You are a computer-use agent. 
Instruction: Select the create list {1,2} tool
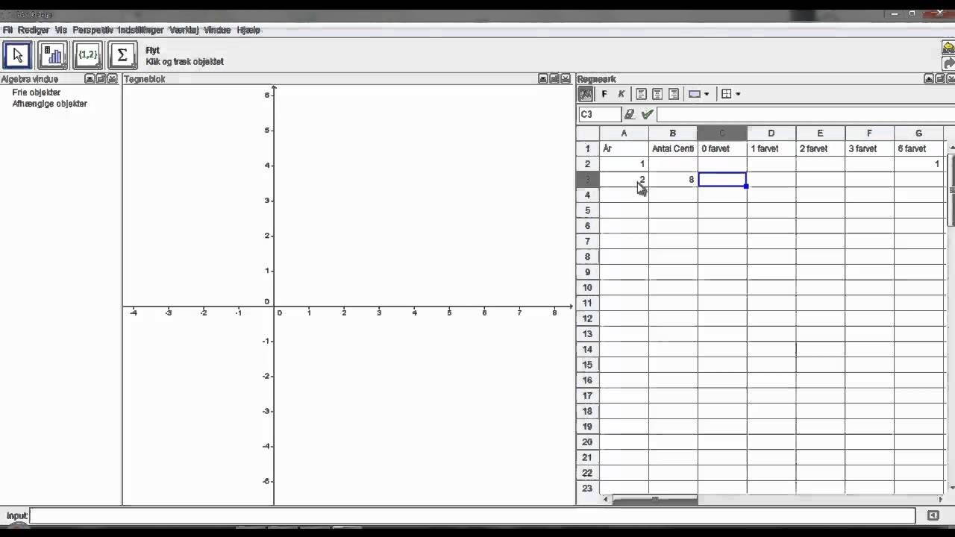(x=88, y=55)
